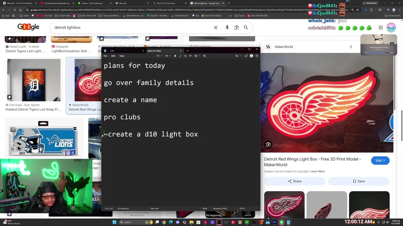Screen dimensions: 403x226
Task: Click the Notepad feedback megaphone icon
Action: [246, 56]
